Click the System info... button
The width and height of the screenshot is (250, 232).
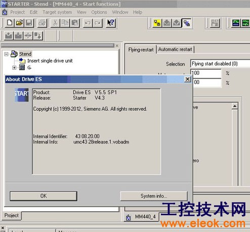tap(154, 196)
